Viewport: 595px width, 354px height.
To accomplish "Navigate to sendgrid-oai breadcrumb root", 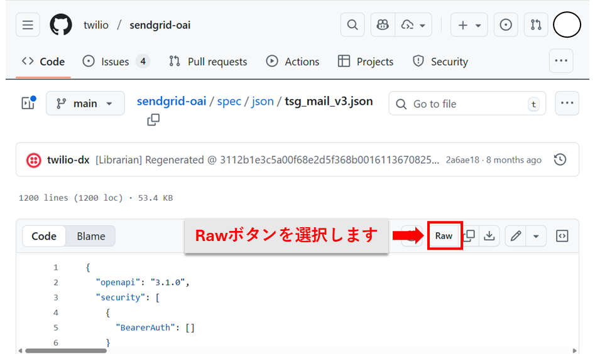I will click(x=172, y=101).
